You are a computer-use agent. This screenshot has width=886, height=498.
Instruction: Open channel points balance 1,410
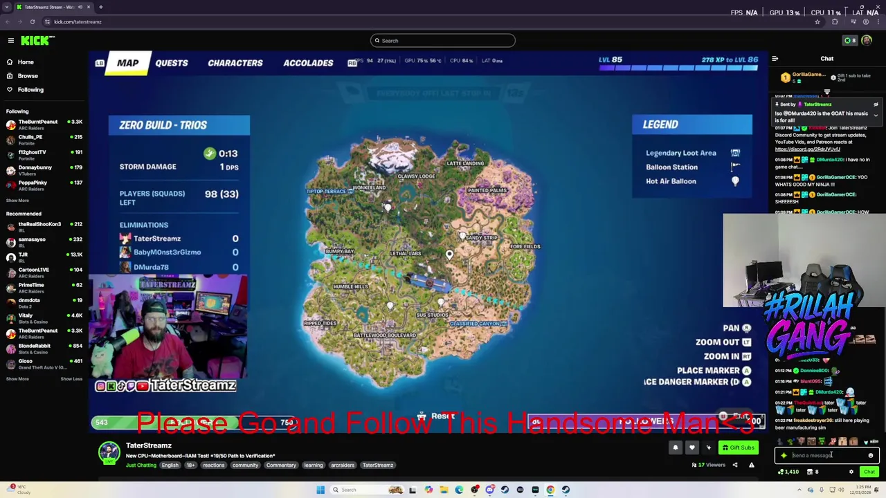point(788,472)
